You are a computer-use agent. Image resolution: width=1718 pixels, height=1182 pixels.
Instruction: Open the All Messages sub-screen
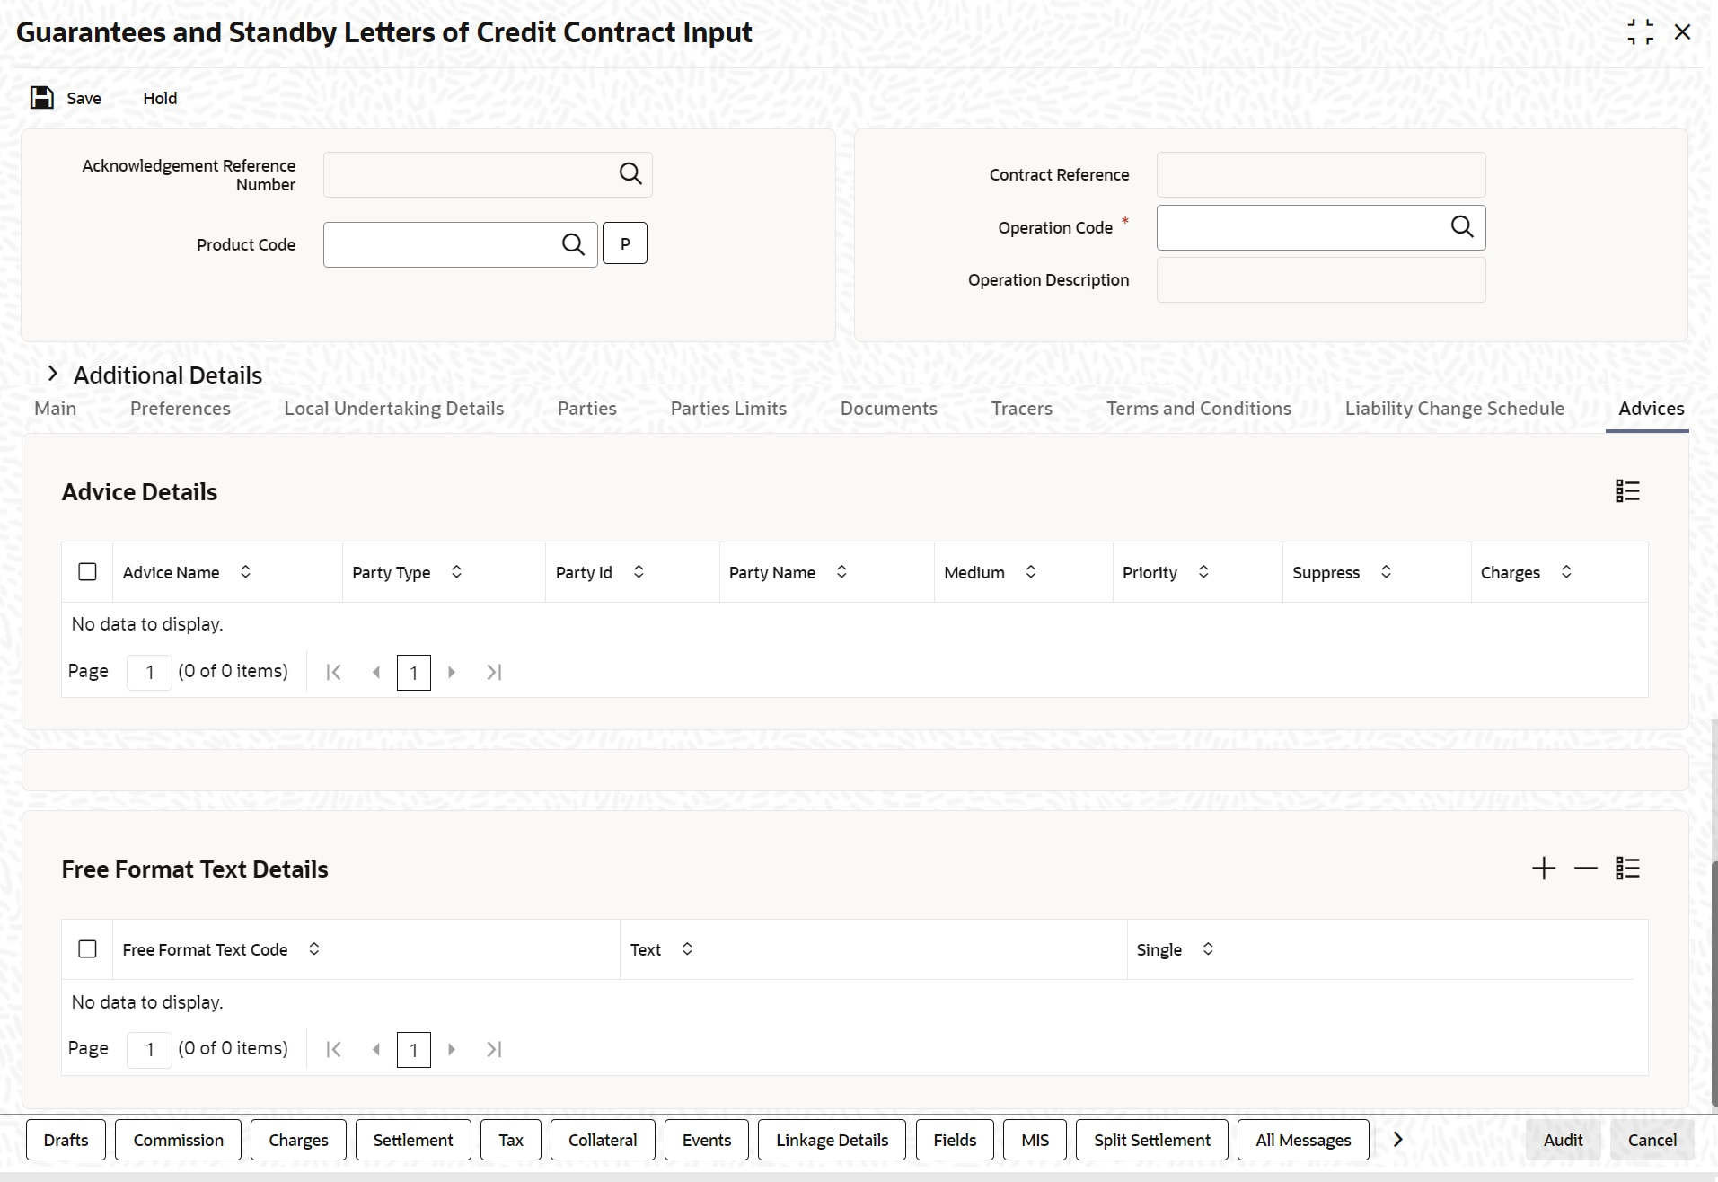pos(1303,1140)
